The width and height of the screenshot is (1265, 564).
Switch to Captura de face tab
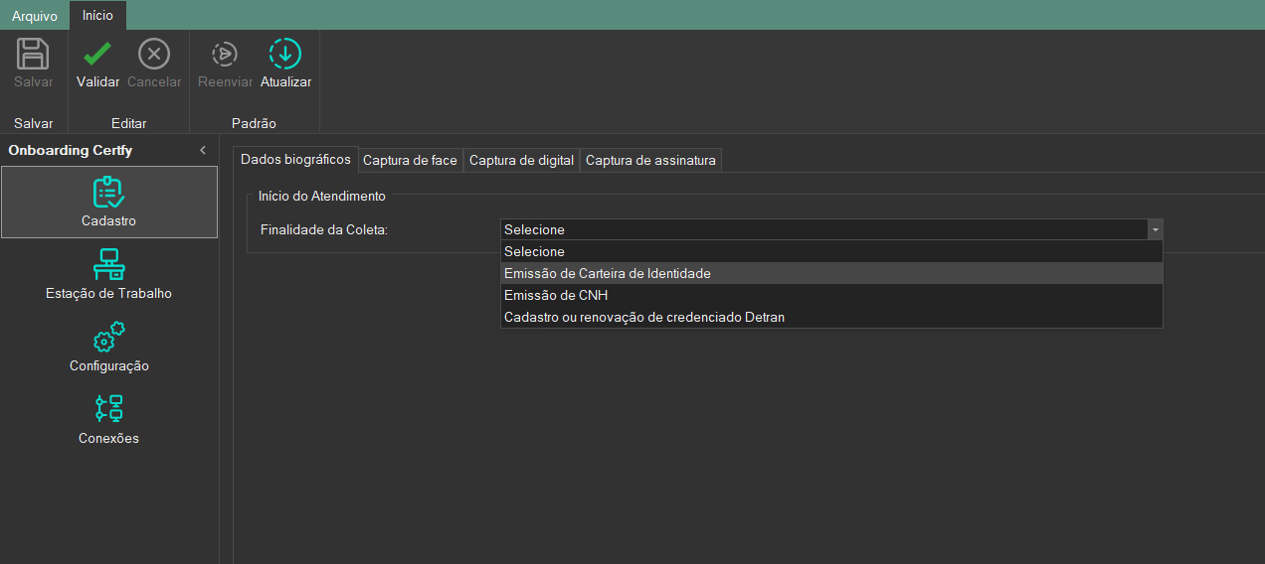(410, 160)
